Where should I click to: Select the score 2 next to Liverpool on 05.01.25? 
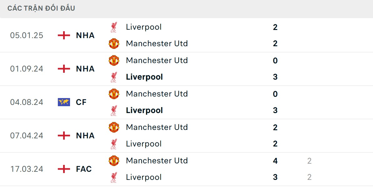pos(275,27)
